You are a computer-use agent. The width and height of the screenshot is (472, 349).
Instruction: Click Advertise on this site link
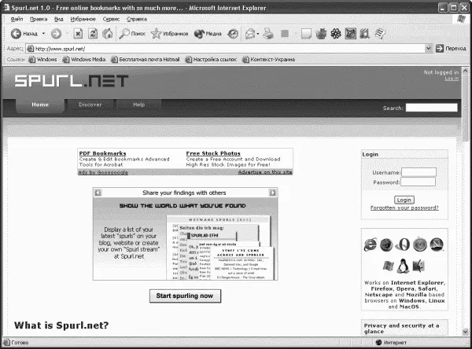tap(265, 172)
